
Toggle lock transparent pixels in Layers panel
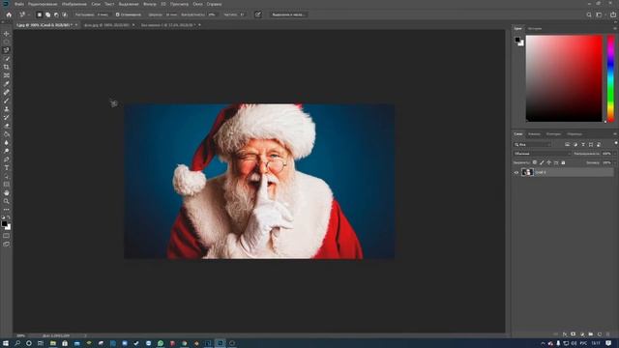point(535,162)
